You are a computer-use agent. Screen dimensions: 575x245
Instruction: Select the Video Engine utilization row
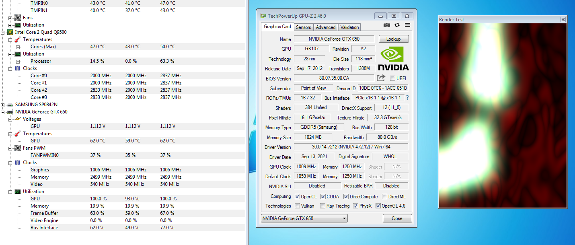tap(122, 220)
